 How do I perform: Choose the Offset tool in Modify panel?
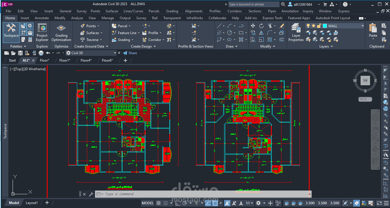pos(282,40)
